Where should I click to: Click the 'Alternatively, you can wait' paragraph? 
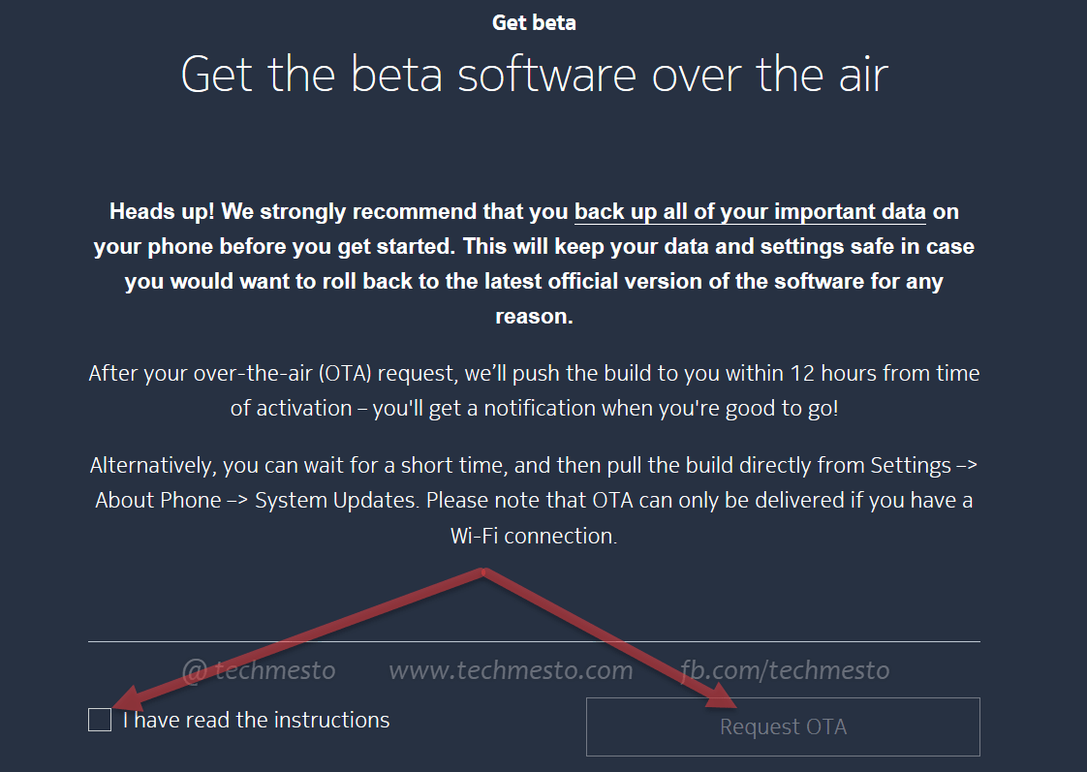(534, 500)
